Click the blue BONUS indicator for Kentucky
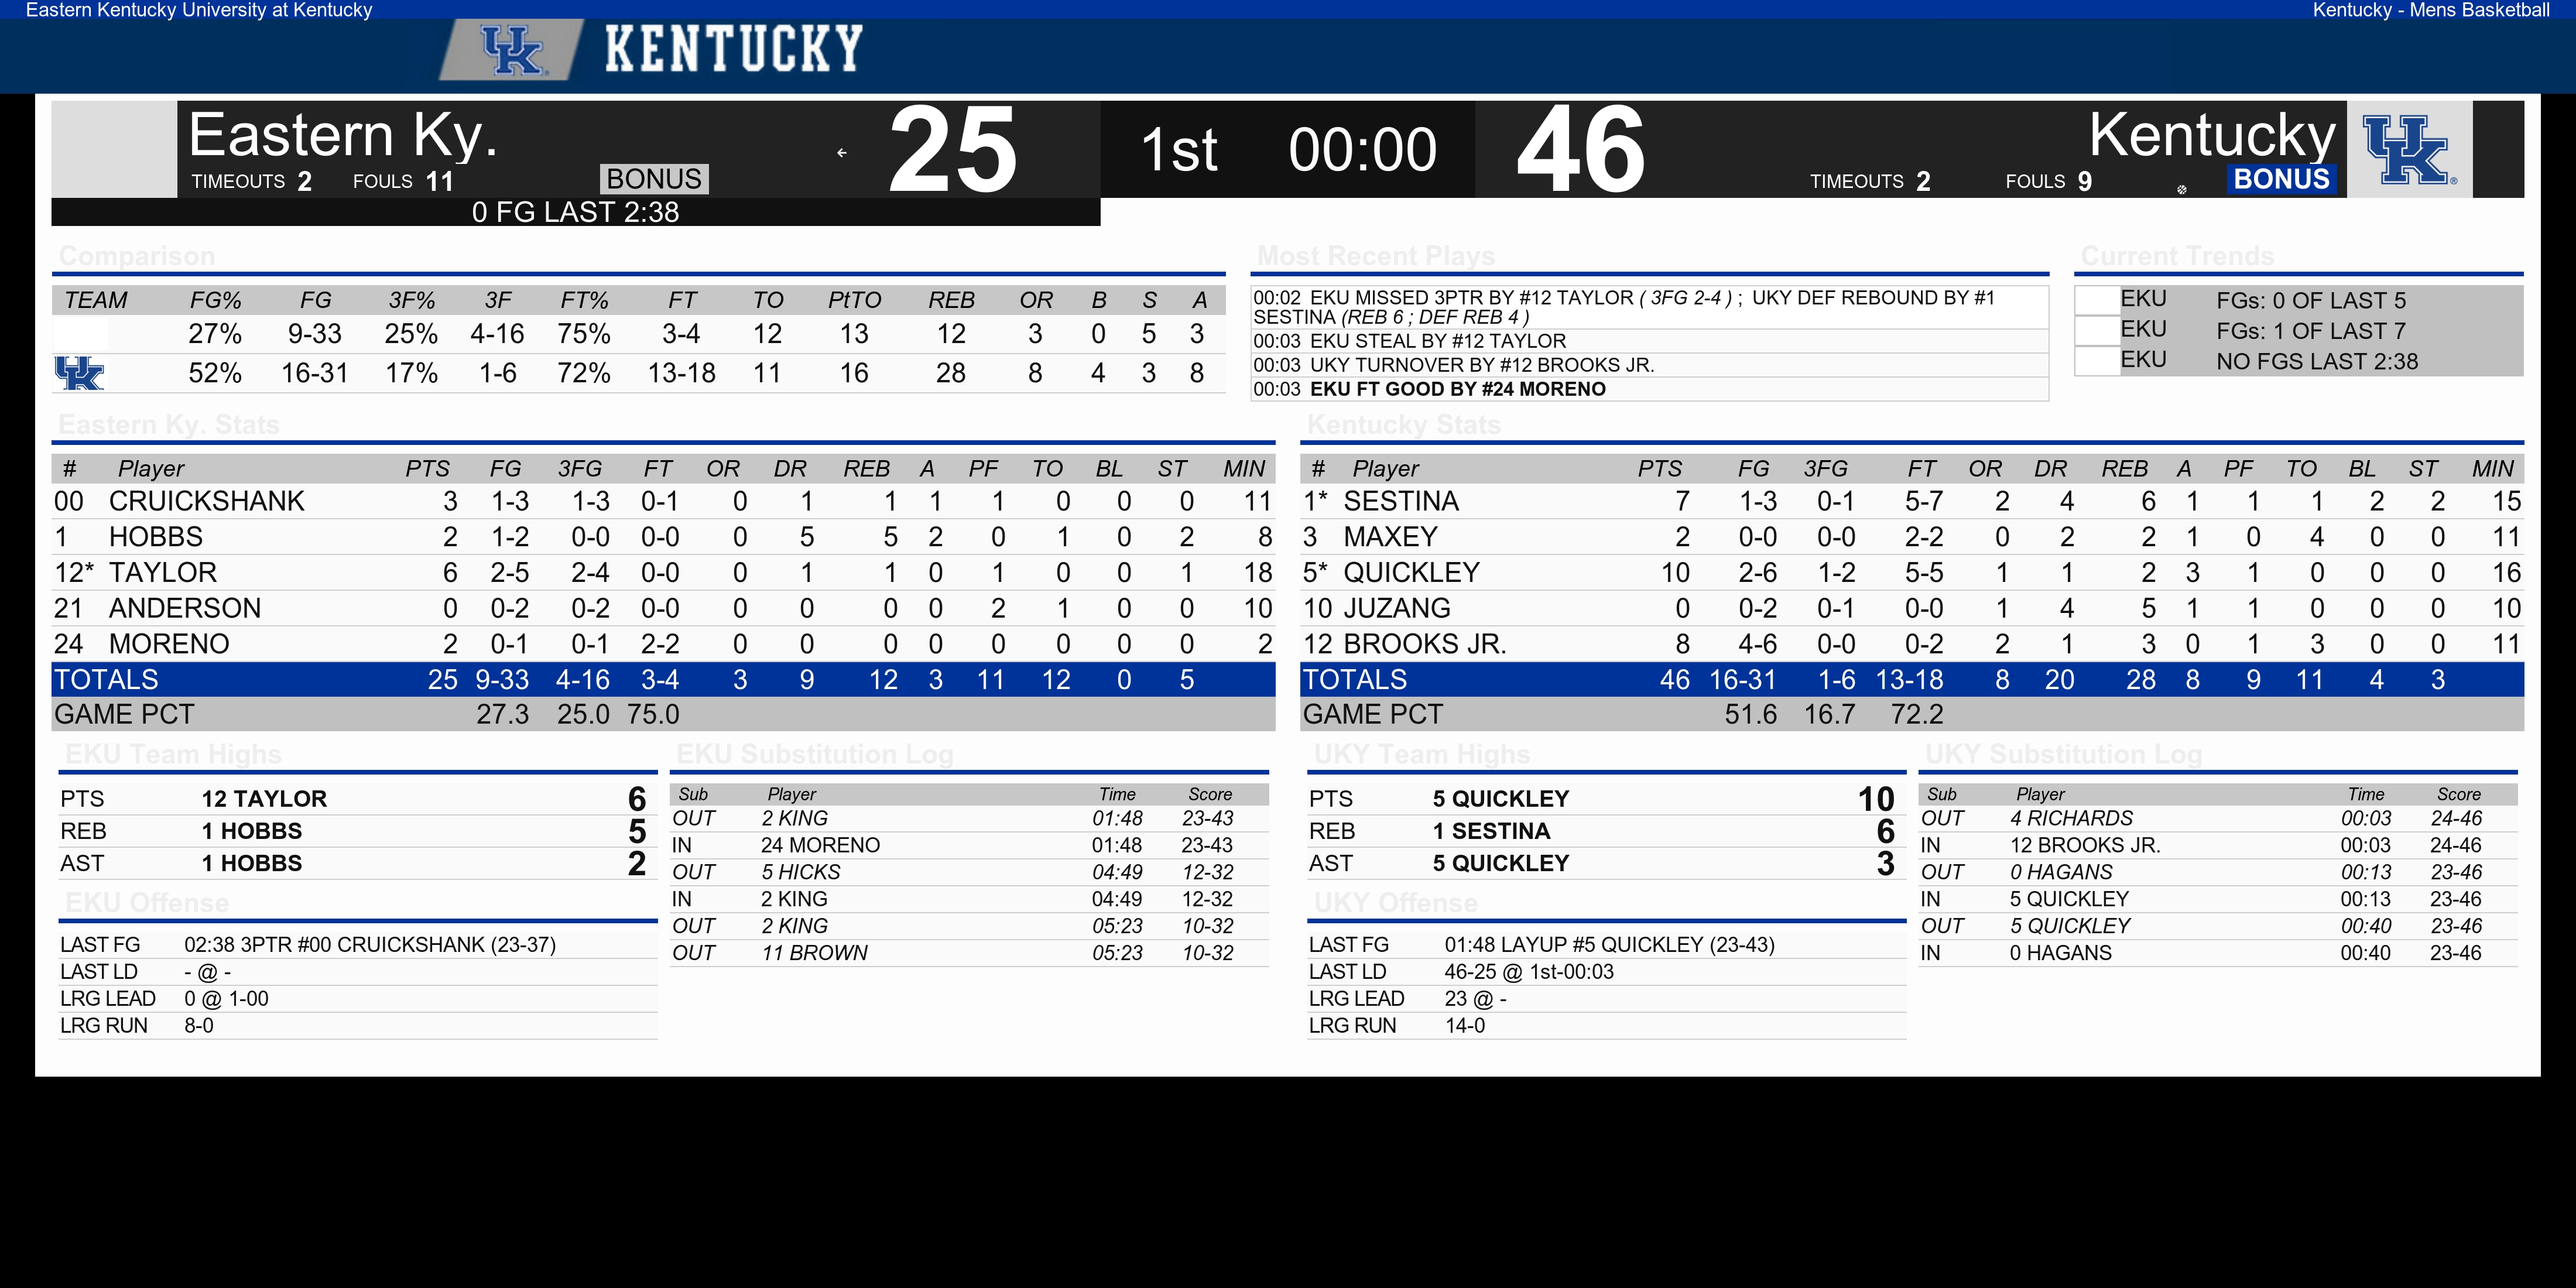 click(2281, 179)
